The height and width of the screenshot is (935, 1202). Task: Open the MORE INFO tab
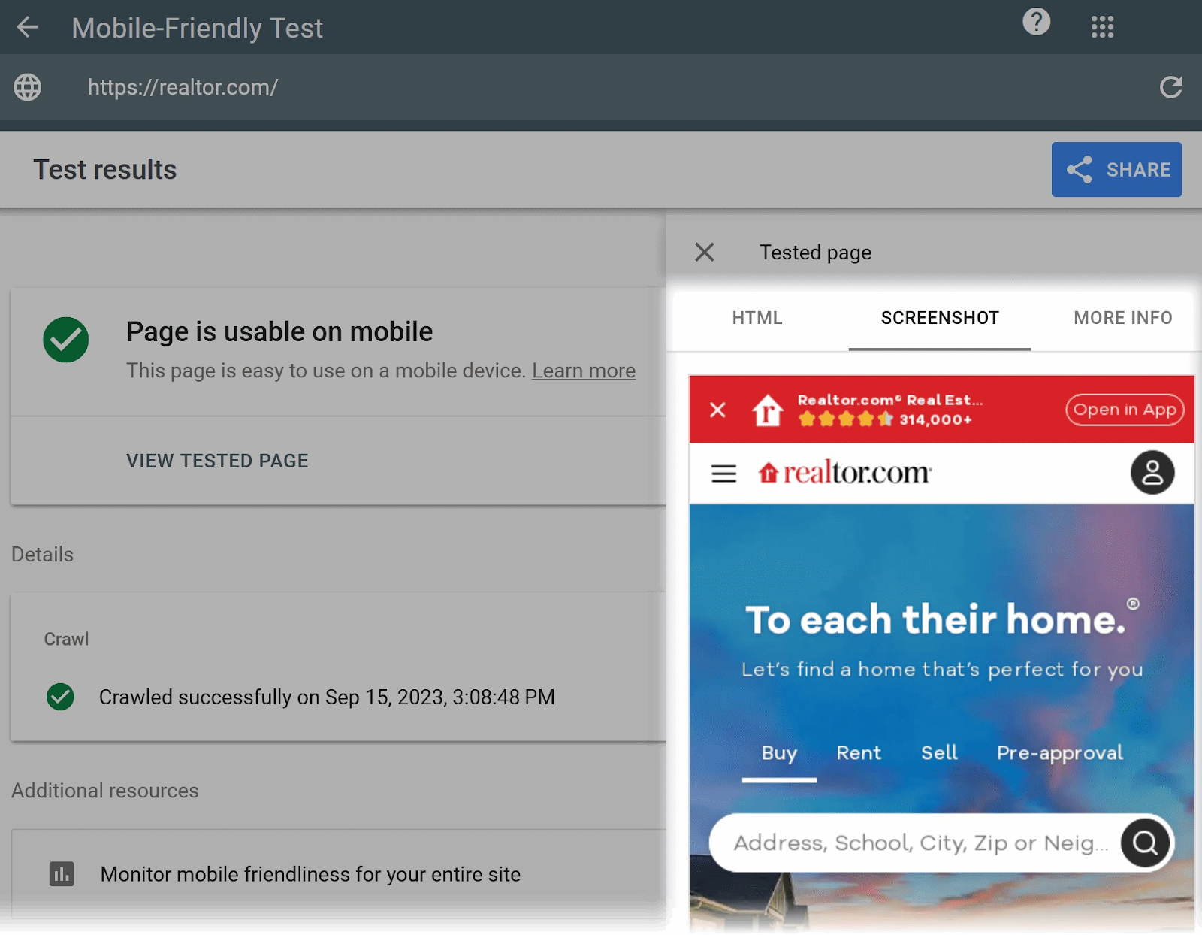1122,318
